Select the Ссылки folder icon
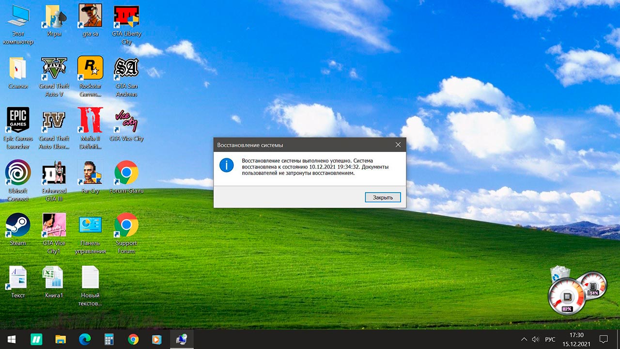620x349 pixels. 18,74
